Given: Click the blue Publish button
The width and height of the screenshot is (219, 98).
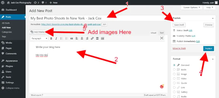Looking at the screenshot, I should click(x=208, y=48).
